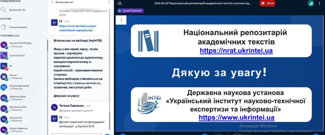Click the https://www.ukrintei.ua slide link
The image size is (325, 135).
pyautogui.click(x=236, y=117)
